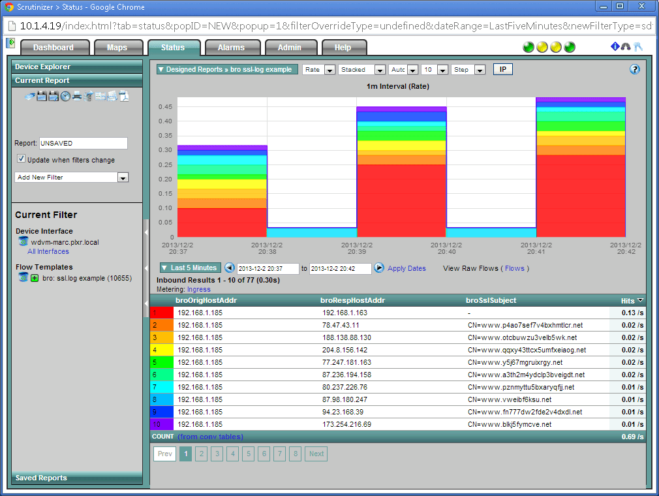Click the broSslSubject column header
659x496 pixels.
(x=491, y=301)
